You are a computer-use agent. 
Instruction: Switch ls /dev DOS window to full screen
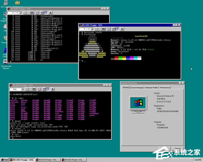39,89
